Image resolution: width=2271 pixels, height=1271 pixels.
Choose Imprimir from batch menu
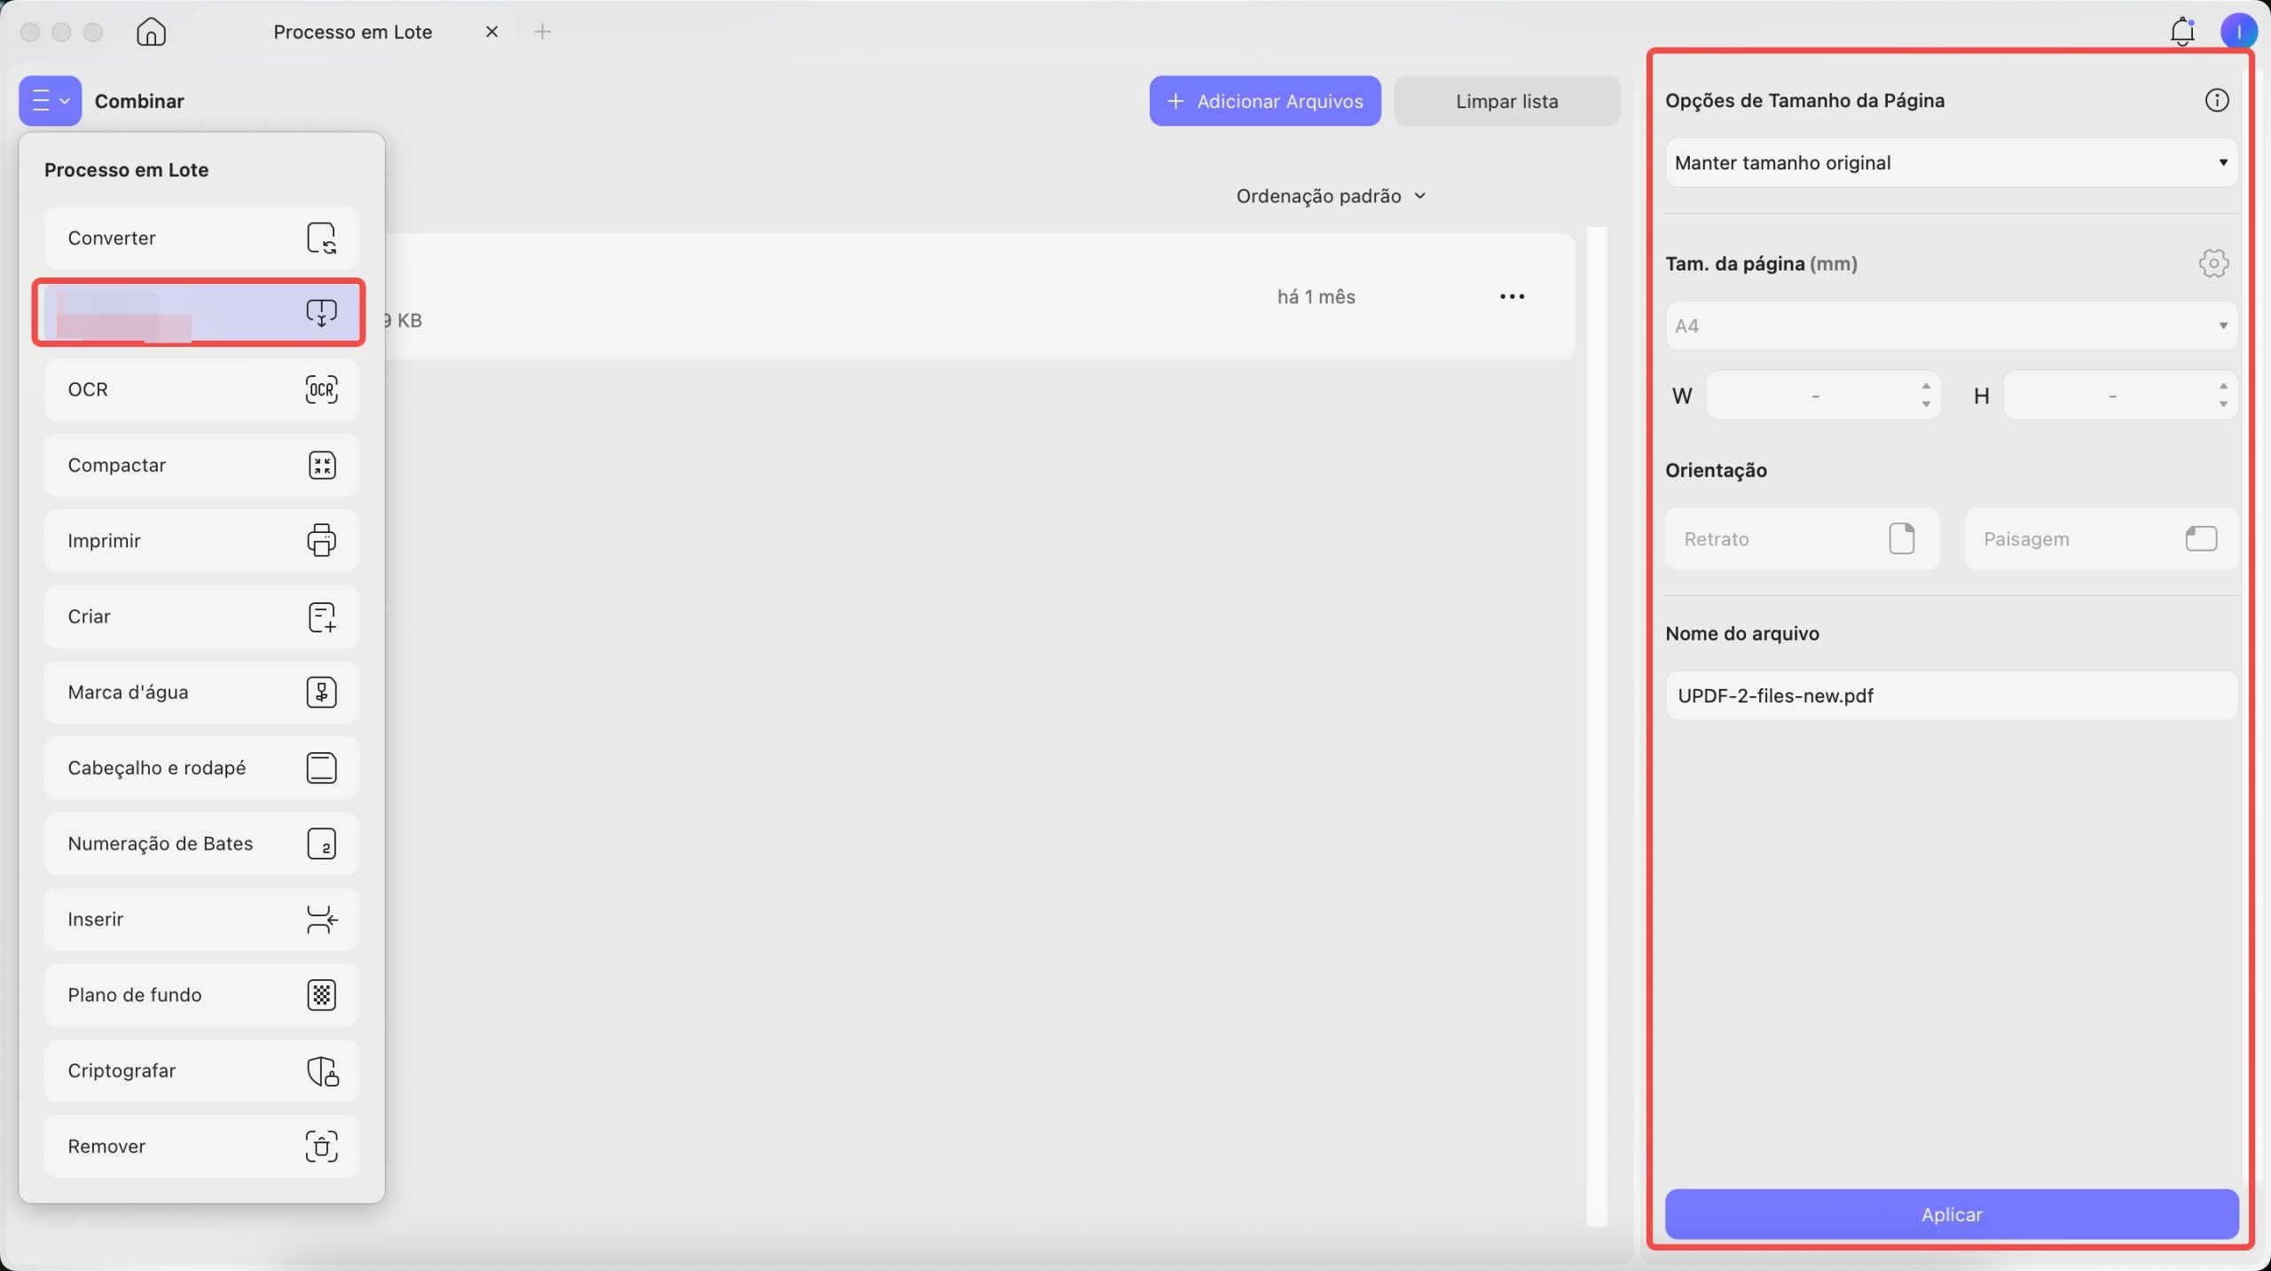click(x=201, y=540)
